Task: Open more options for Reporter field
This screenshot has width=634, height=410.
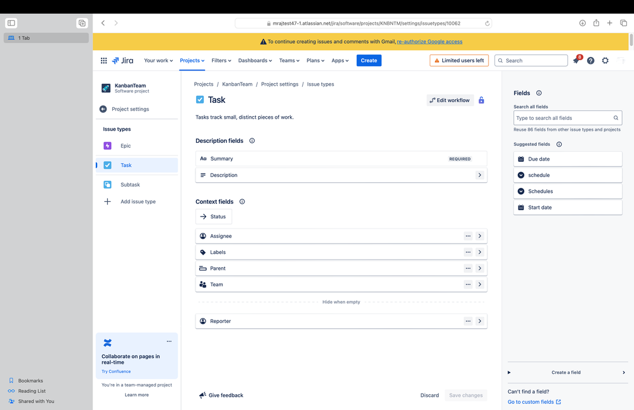Action: point(468,321)
